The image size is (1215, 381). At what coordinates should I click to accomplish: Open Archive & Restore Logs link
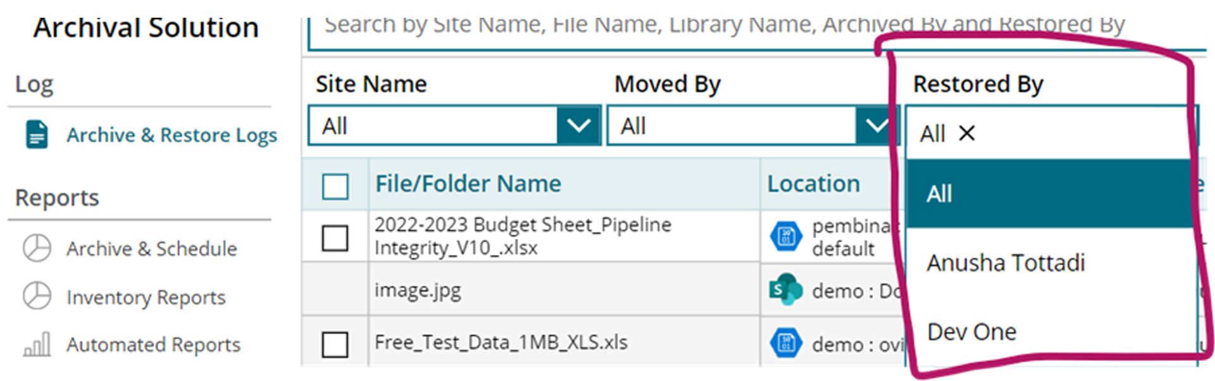tap(171, 135)
